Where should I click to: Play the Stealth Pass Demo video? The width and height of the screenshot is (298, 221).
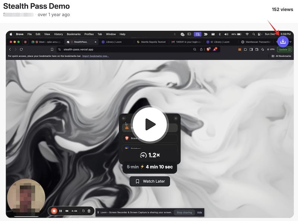(150, 124)
